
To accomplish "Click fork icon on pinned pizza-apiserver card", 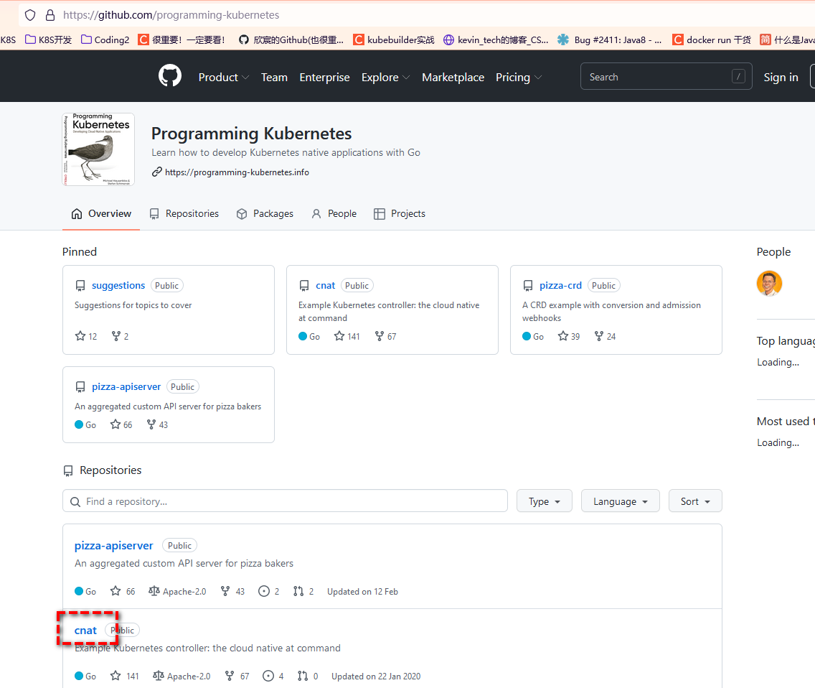I will (x=151, y=424).
